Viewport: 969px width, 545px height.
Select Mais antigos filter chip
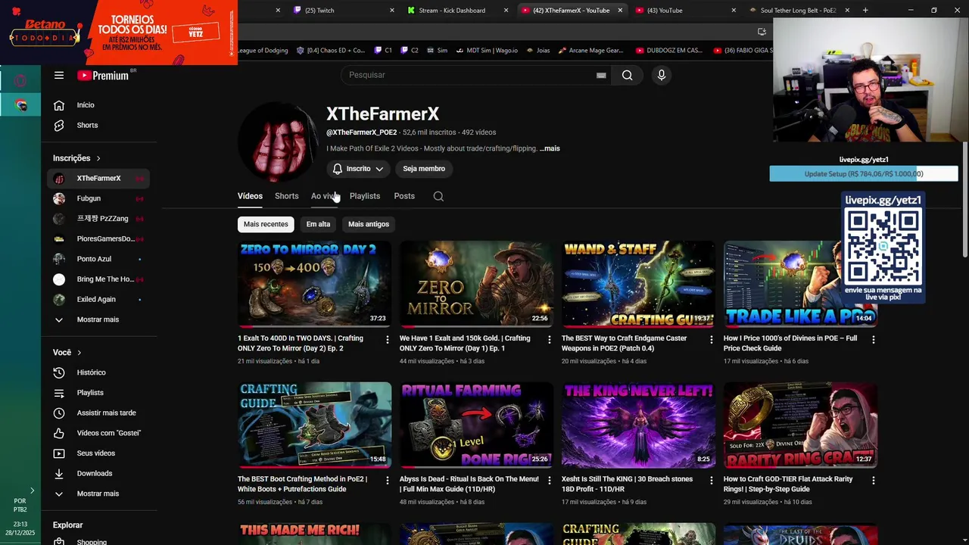(x=369, y=224)
